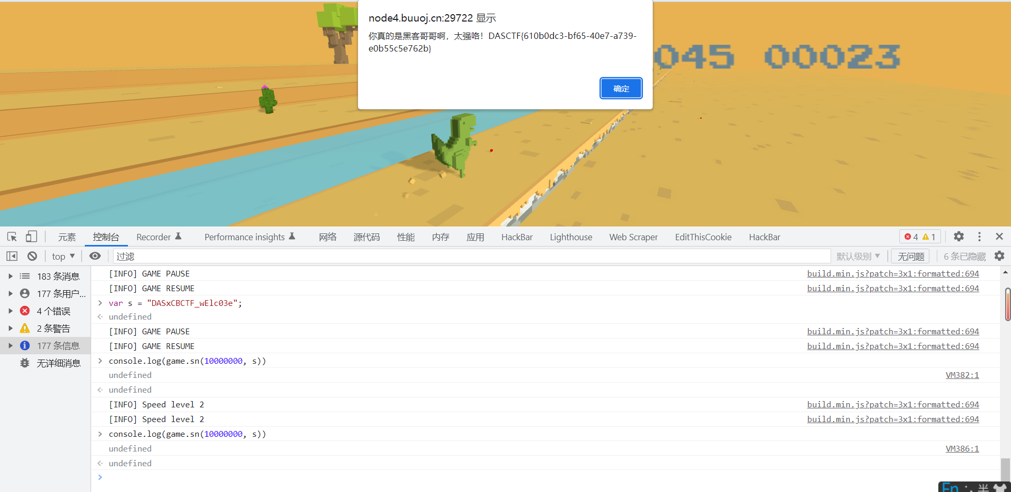Screen dimensions: 1011x492
Task: Open the Performance insights tab
Action: 250,237
